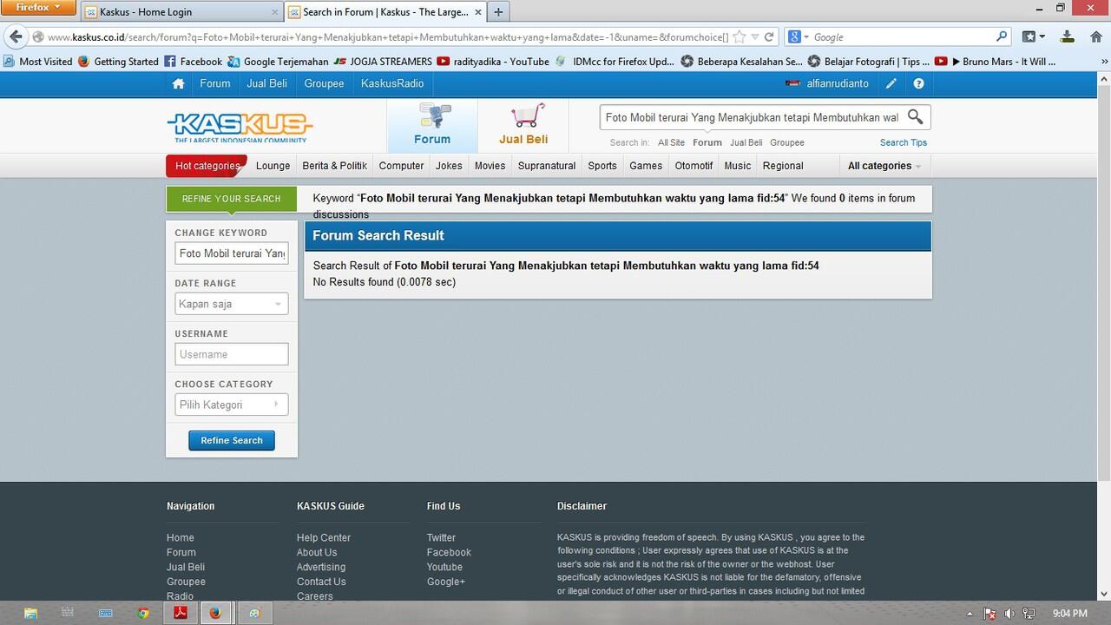Open the alfianrudianto profile link
This screenshot has width=1111, height=625.
pyautogui.click(x=838, y=83)
